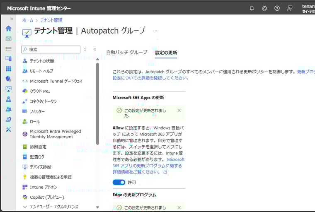Dismiss the Edge update notification
The width and height of the screenshot is (315, 212).
pos(179,207)
